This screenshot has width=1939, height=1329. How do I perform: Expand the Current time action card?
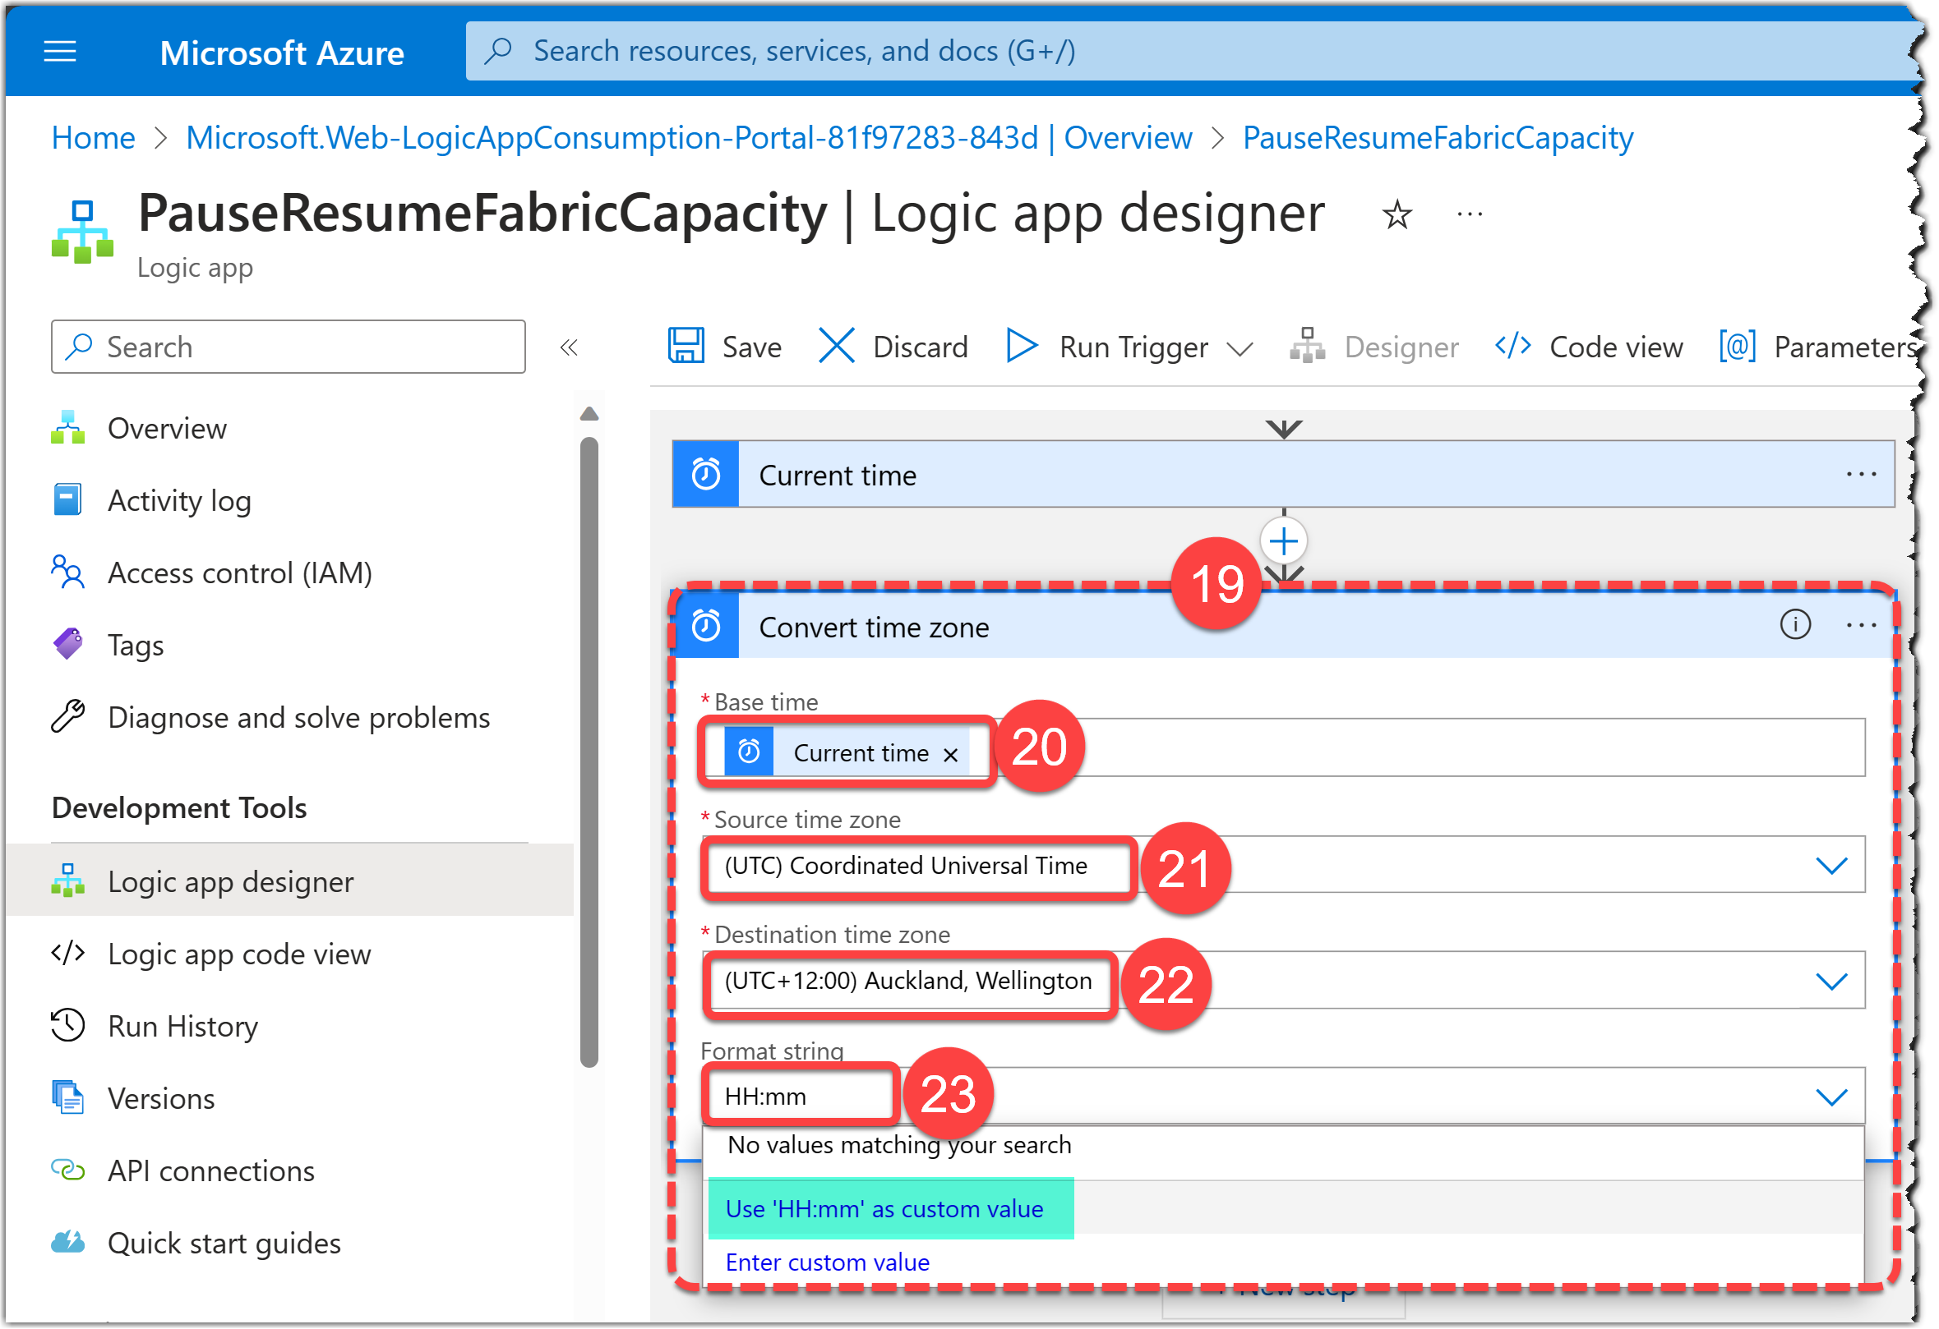pos(1285,476)
